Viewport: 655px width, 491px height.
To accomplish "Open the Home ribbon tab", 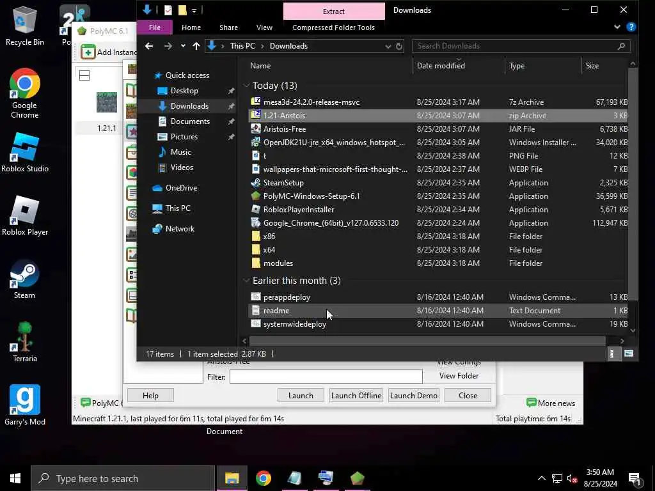I will 191,27.
